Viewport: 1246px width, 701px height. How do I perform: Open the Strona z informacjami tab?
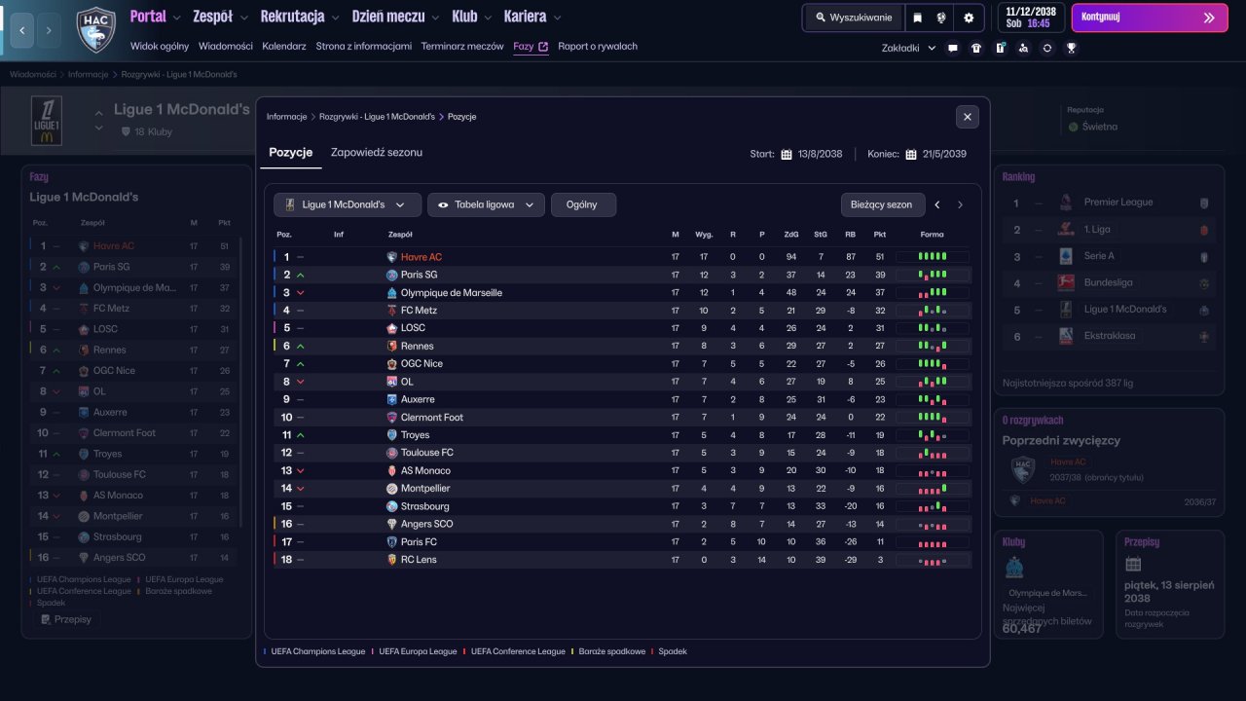[x=364, y=46]
